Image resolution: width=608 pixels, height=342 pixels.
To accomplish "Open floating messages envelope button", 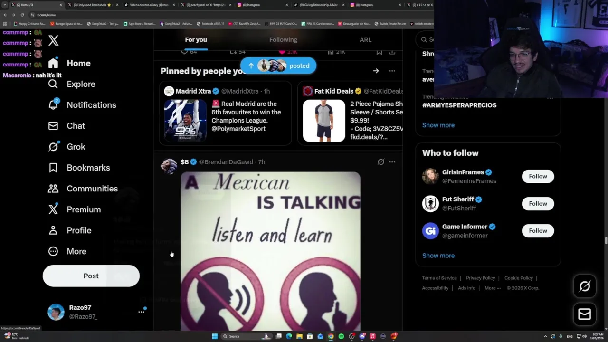I will [x=585, y=314].
